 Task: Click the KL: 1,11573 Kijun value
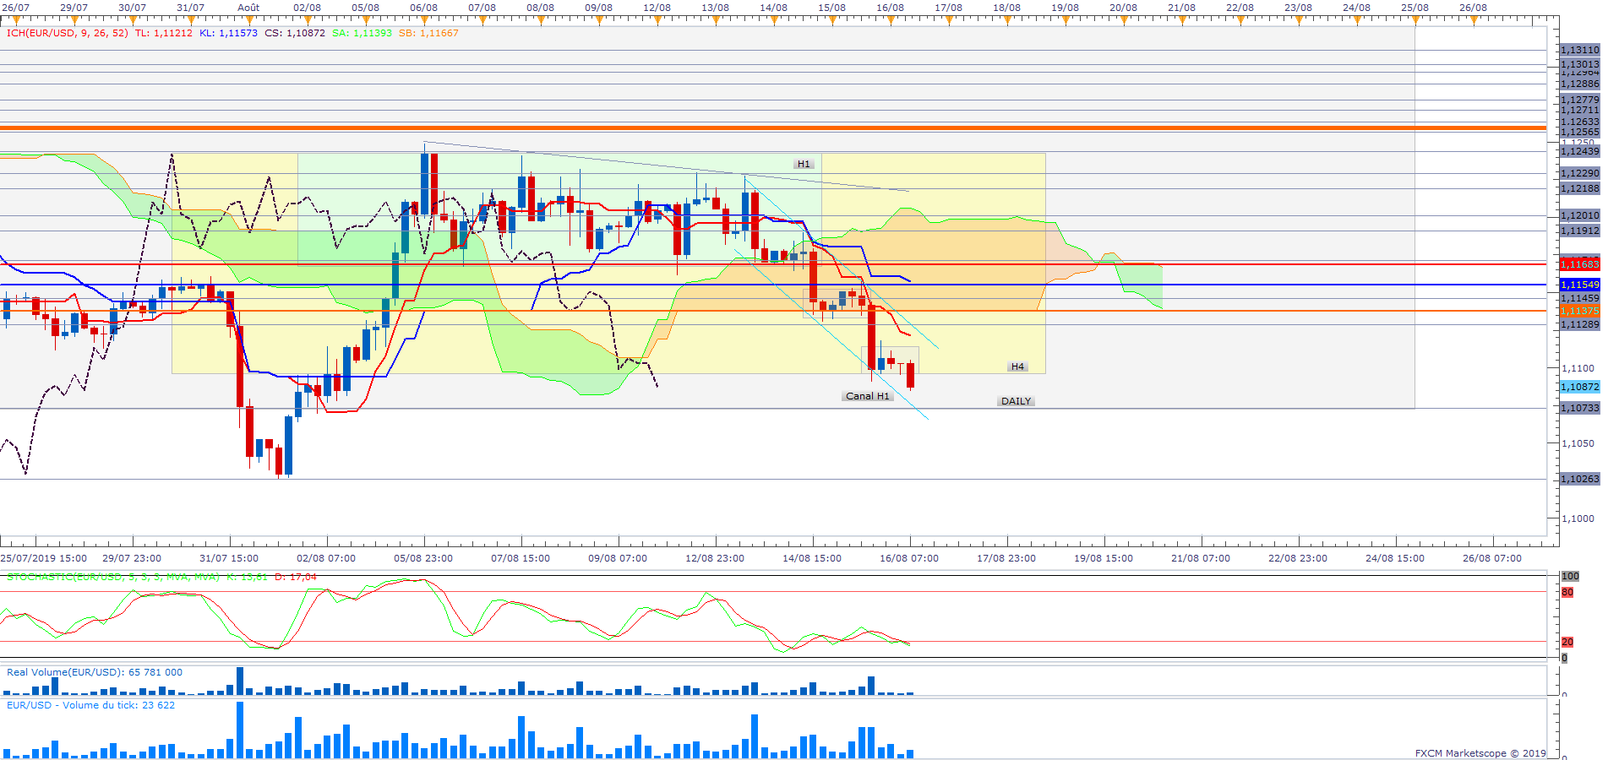pyautogui.click(x=228, y=33)
